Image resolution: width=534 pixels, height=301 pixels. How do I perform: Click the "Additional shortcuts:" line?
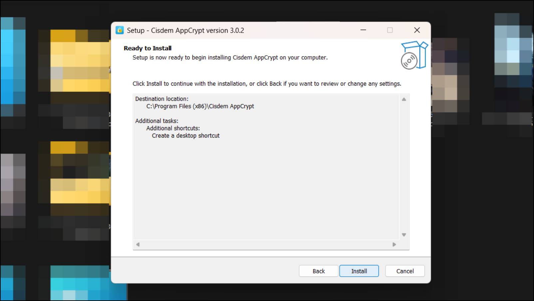pyautogui.click(x=173, y=128)
